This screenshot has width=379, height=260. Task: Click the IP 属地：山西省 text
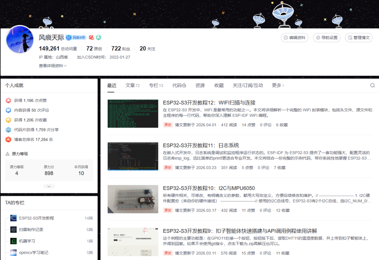pyautogui.click(x=53, y=57)
